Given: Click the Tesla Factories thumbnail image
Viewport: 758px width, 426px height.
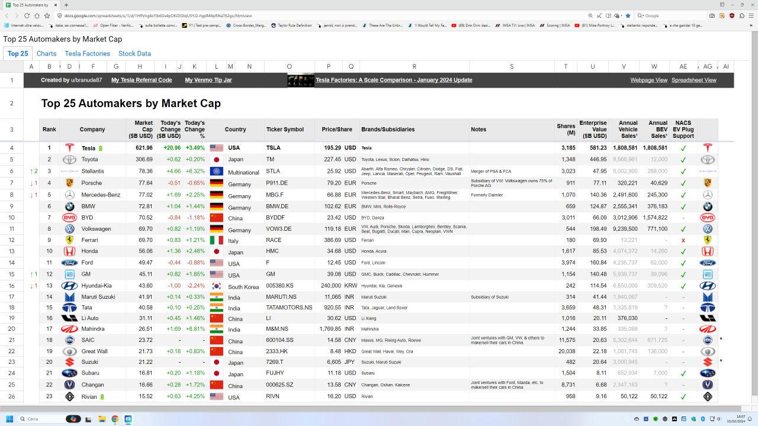Looking at the screenshot, I should [300, 80].
